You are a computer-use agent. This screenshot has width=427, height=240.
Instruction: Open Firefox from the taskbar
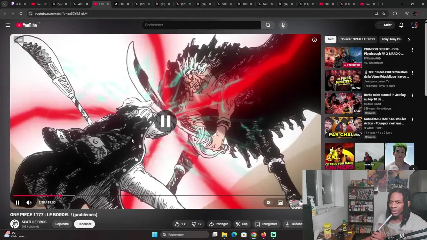tap(264, 235)
